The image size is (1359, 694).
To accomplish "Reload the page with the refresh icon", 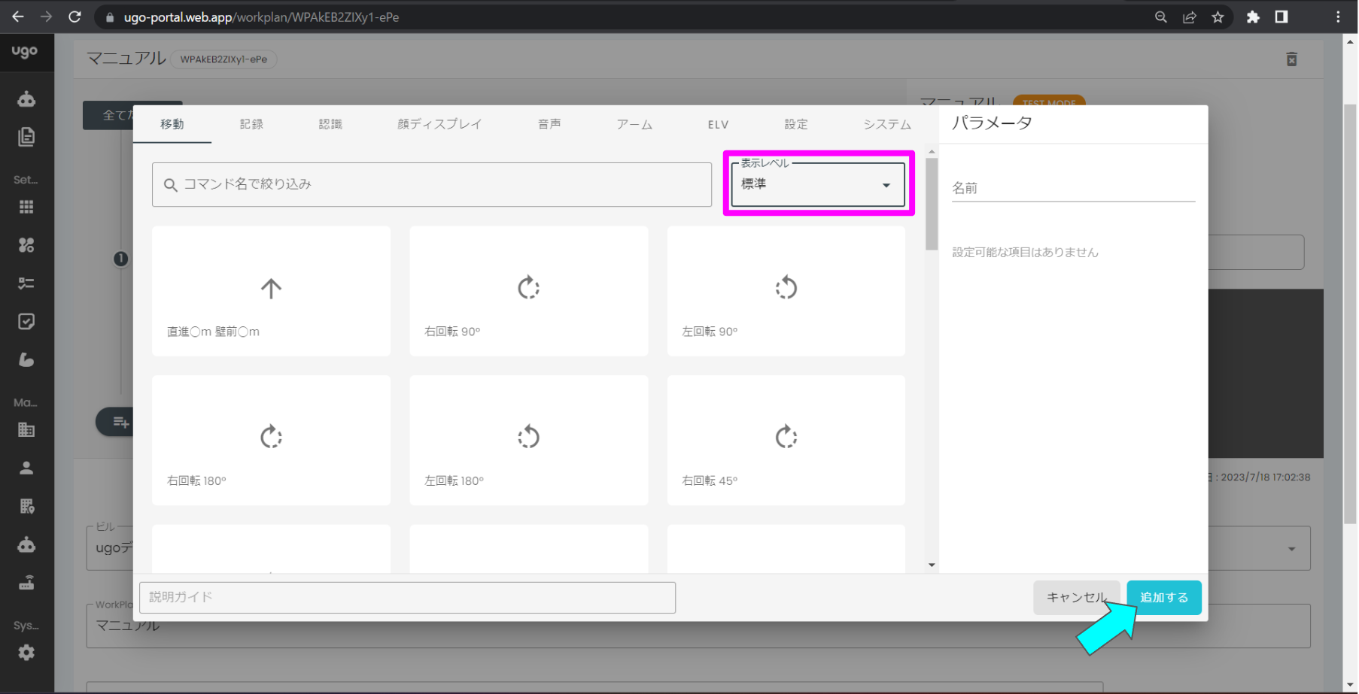I will tap(74, 17).
